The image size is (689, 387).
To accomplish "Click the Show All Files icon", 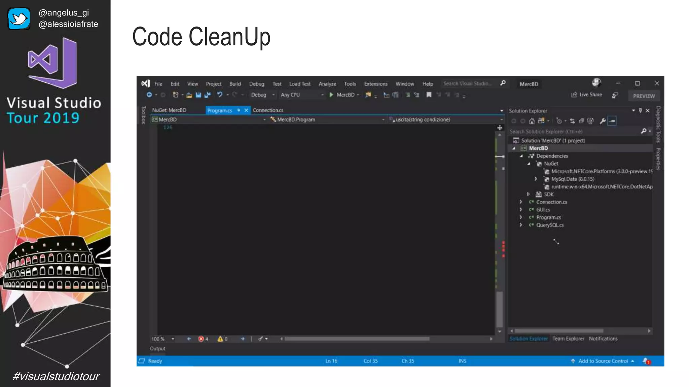I will [x=590, y=121].
